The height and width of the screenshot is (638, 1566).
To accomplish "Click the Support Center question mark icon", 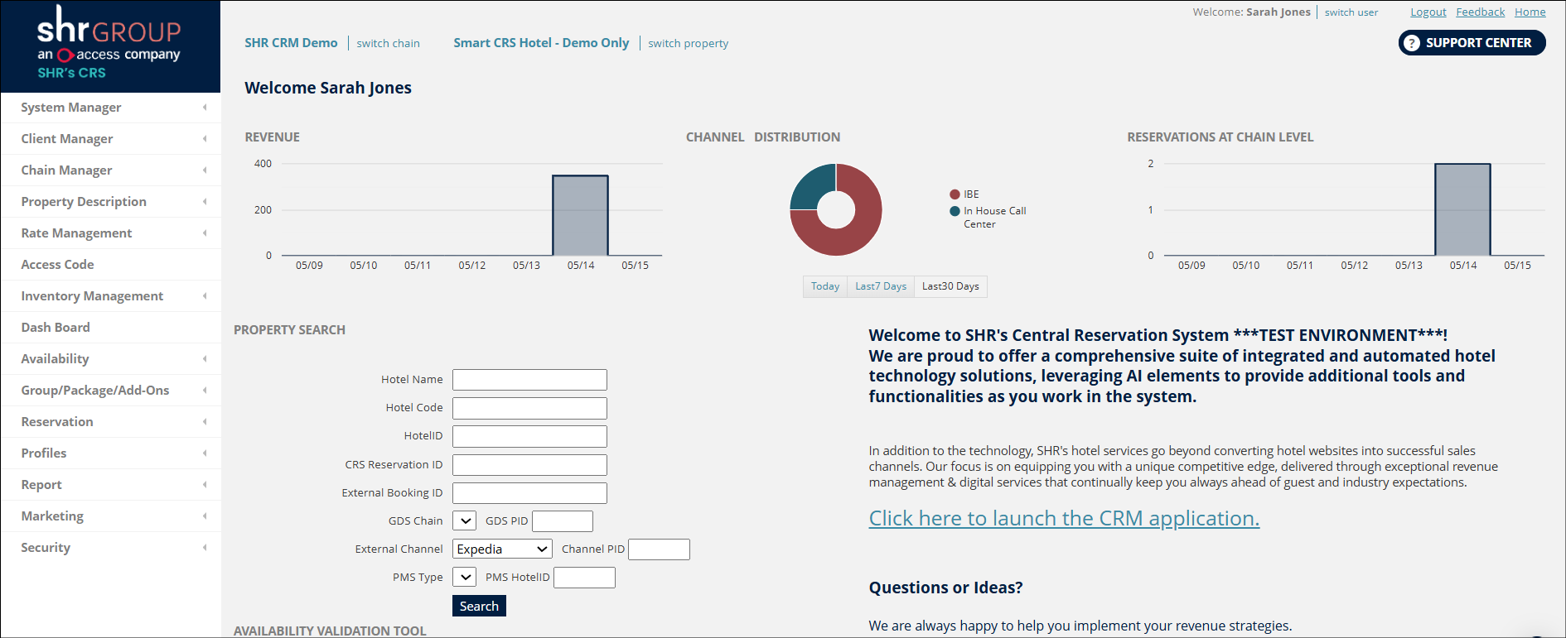I will coord(1412,43).
